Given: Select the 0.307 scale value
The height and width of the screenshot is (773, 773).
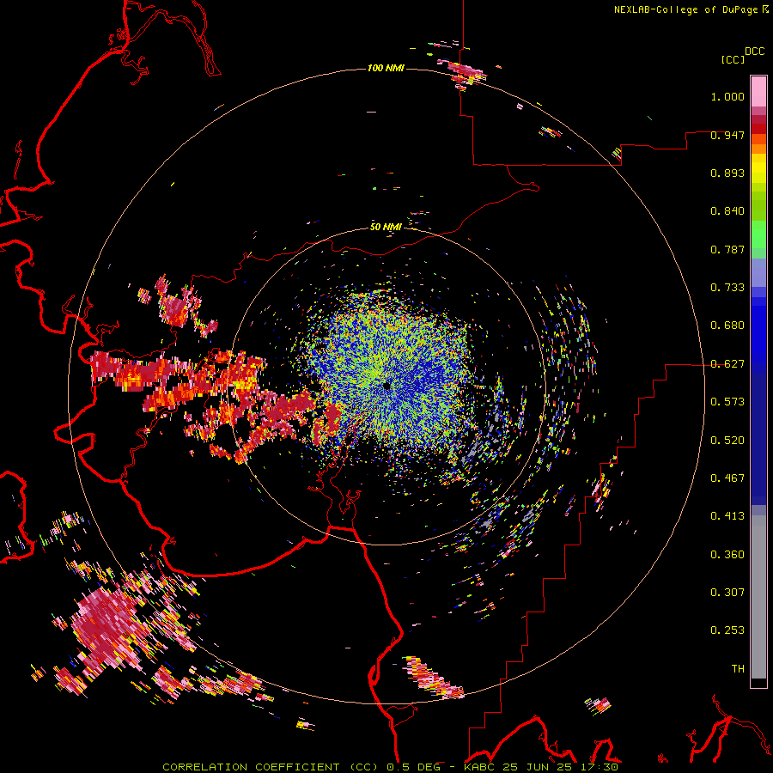Looking at the screenshot, I should pyautogui.click(x=727, y=593).
